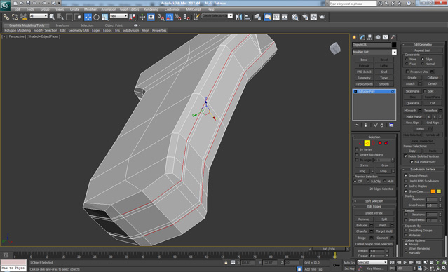The height and width of the screenshot is (272, 448).
Task: Click the Chamfer button in Edit Edges
Action: 362,231
